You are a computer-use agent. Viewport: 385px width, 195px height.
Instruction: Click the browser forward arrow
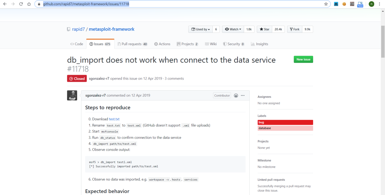tap(13, 4)
